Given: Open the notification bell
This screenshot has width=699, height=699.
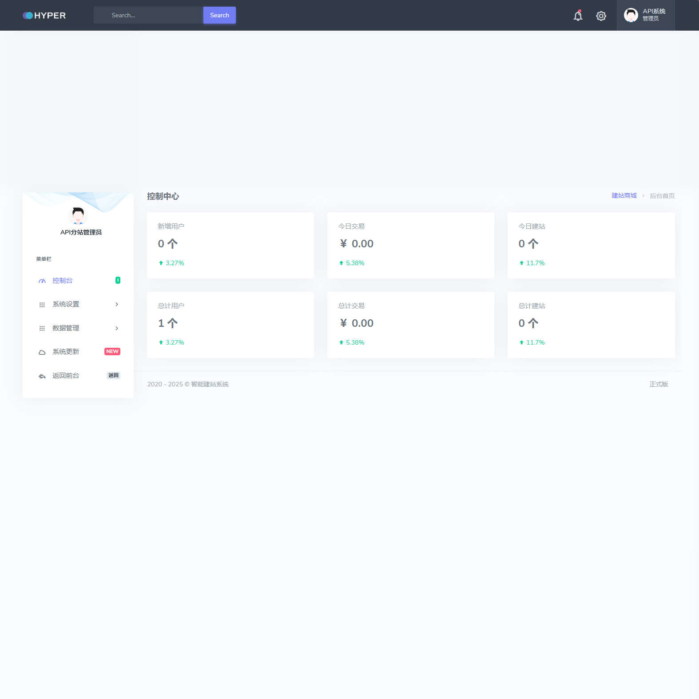Looking at the screenshot, I should click(578, 16).
